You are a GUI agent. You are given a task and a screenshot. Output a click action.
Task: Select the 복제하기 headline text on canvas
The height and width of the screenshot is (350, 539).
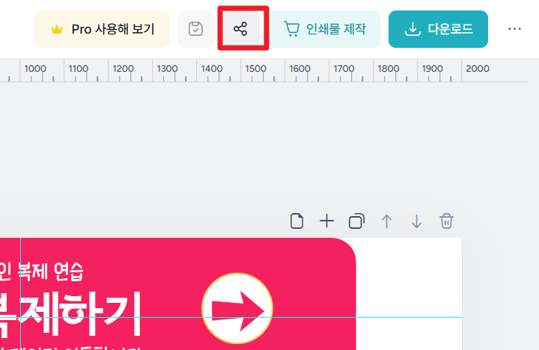(x=70, y=314)
